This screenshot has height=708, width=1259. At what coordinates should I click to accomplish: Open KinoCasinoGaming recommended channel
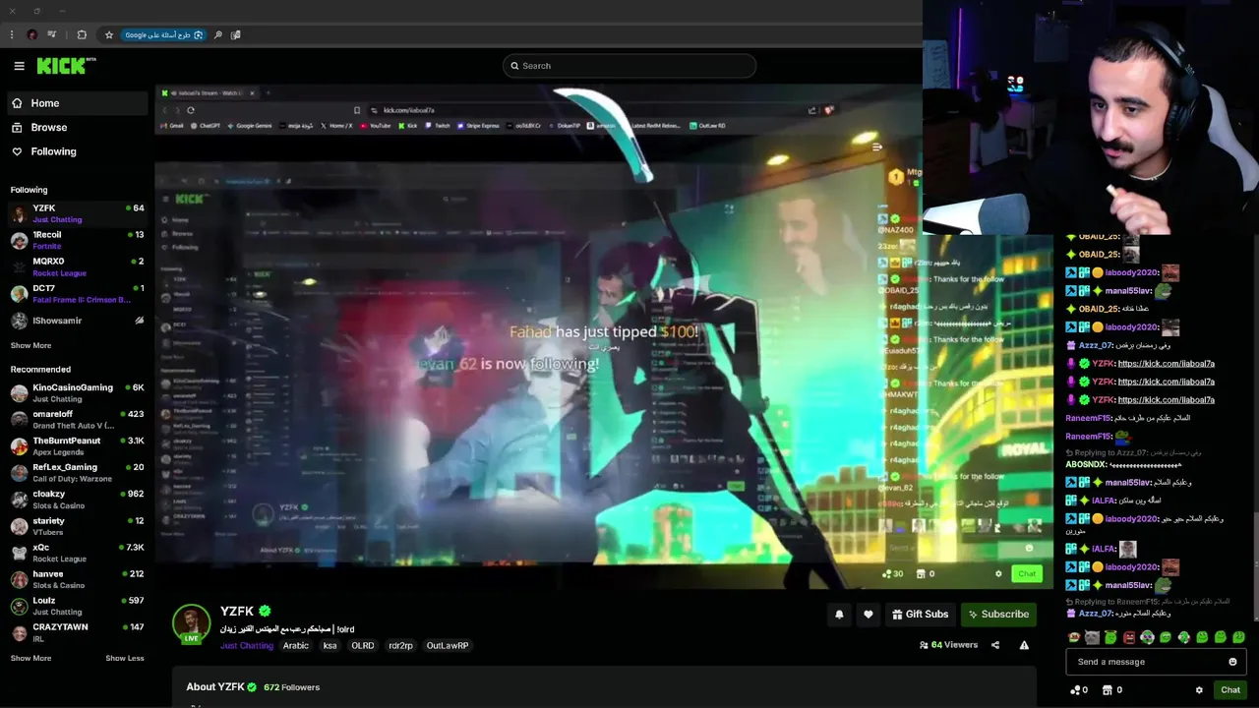tap(78, 393)
